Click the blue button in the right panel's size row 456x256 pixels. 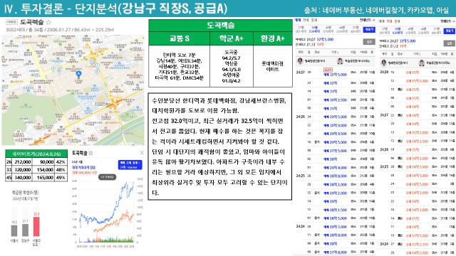point(450,31)
